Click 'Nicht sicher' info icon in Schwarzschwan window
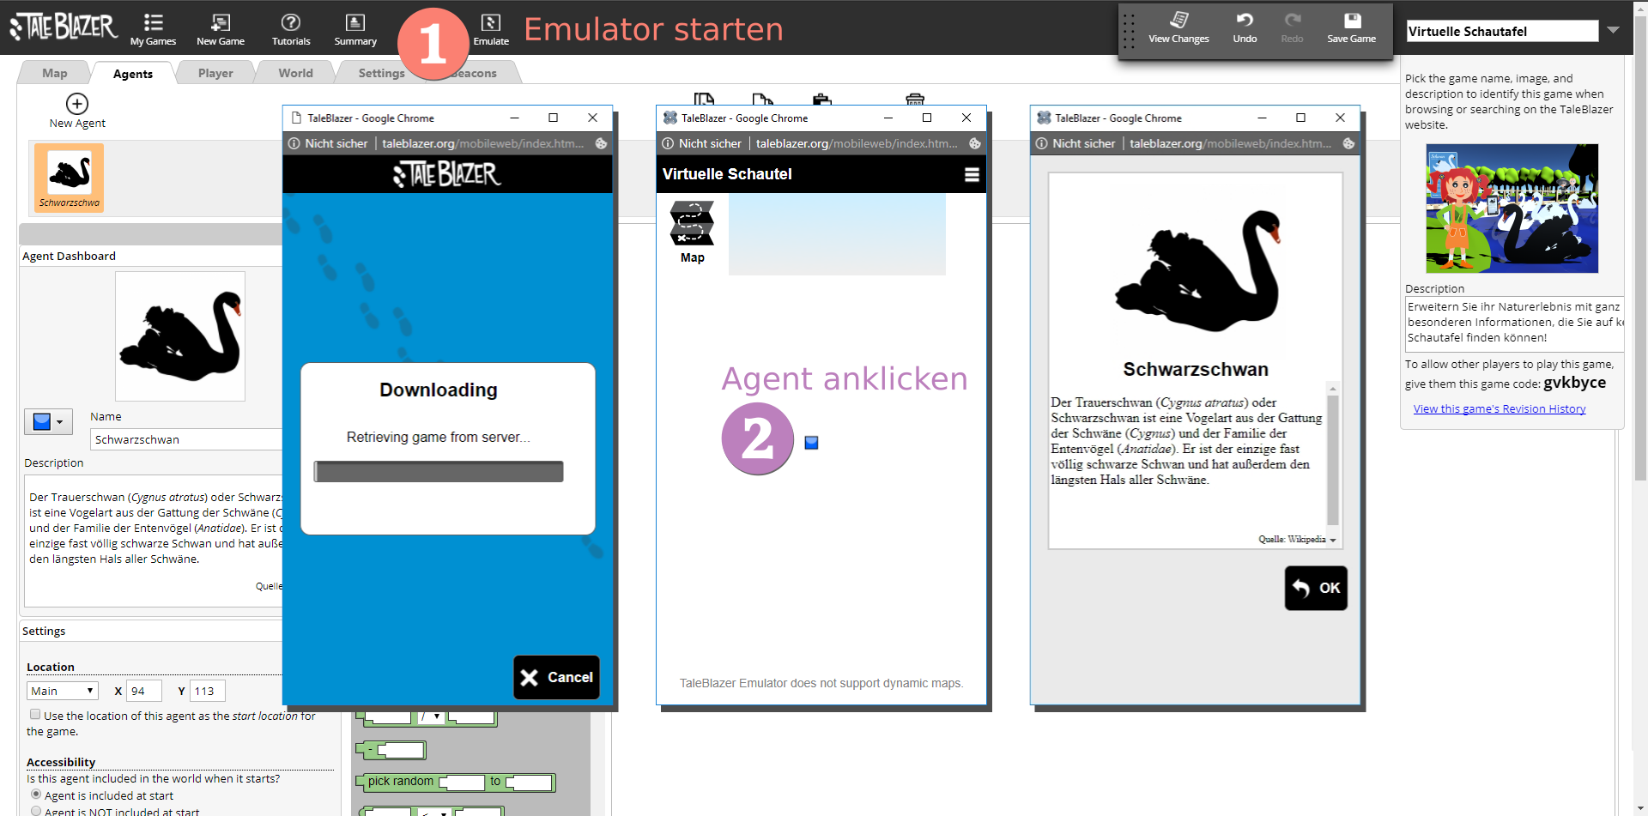1648x816 pixels. (1042, 143)
